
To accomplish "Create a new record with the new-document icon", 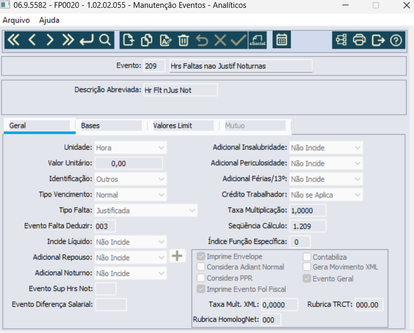I will pos(129,40).
